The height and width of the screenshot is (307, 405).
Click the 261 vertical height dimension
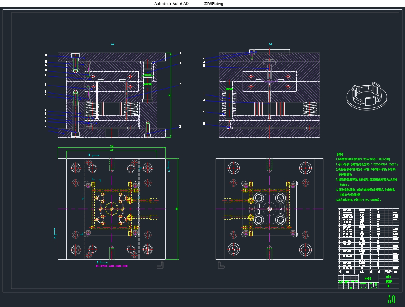[170, 95]
